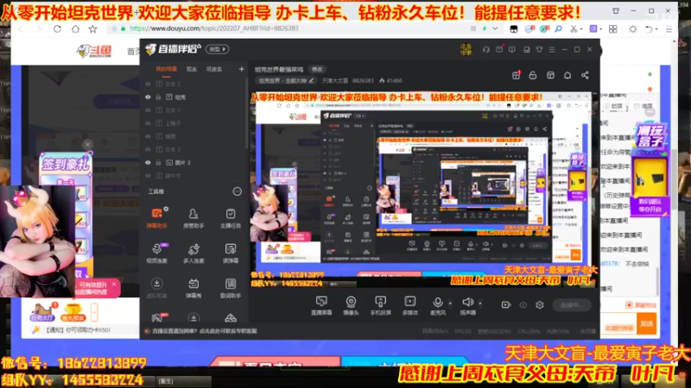Switch to the second scene tab
691x388 pixels.
tap(191, 69)
